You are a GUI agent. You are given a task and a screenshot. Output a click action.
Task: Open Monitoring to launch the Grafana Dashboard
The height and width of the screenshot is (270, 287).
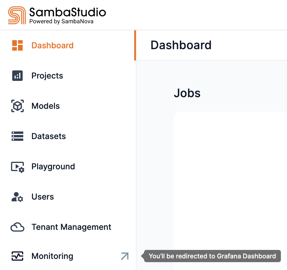(52, 256)
